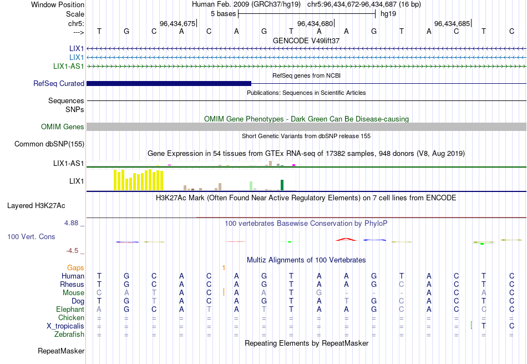Click position marker 96,434,685
This screenshot has height=364, width=527.
click(452, 23)
